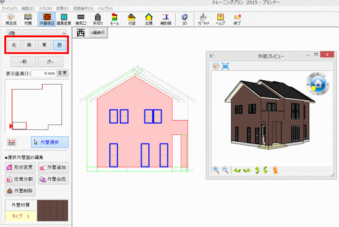The width and height of the screenshot is (339, 227).
Task: Click the 4面表示 four-view button
Action: click(98, 32)
